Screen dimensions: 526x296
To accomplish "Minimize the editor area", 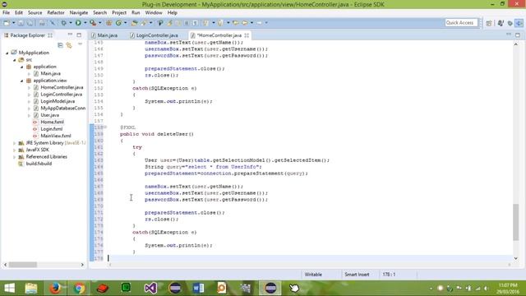I will (509, 35).
